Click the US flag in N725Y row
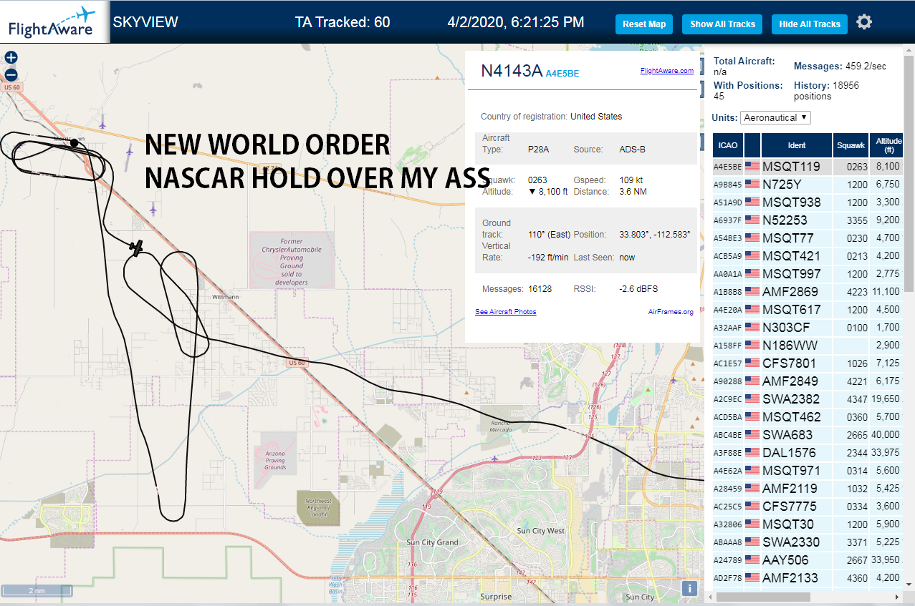This screenshot has width=915, height=606. 752,185
